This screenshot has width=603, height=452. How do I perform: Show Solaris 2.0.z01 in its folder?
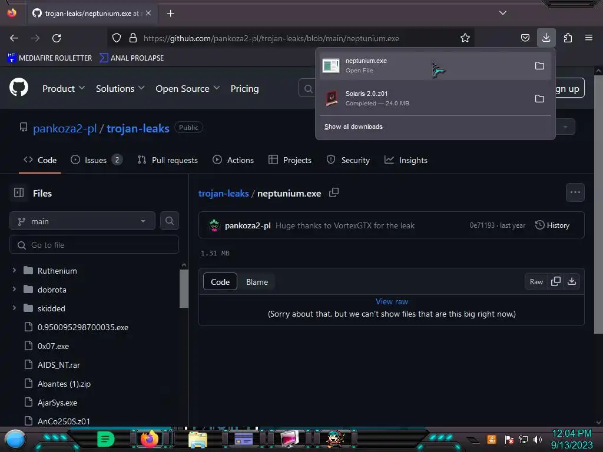pyautogui.click(x=539, y=99)
